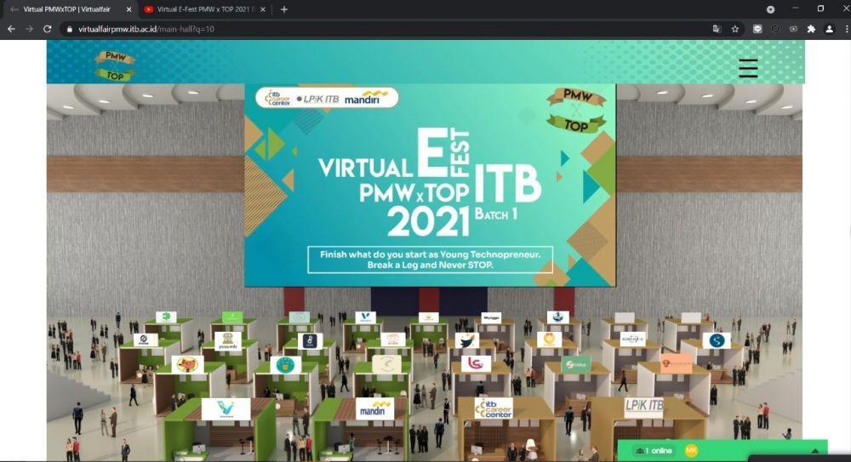
Task: Open a new browser tab
Action: (284, 9)
